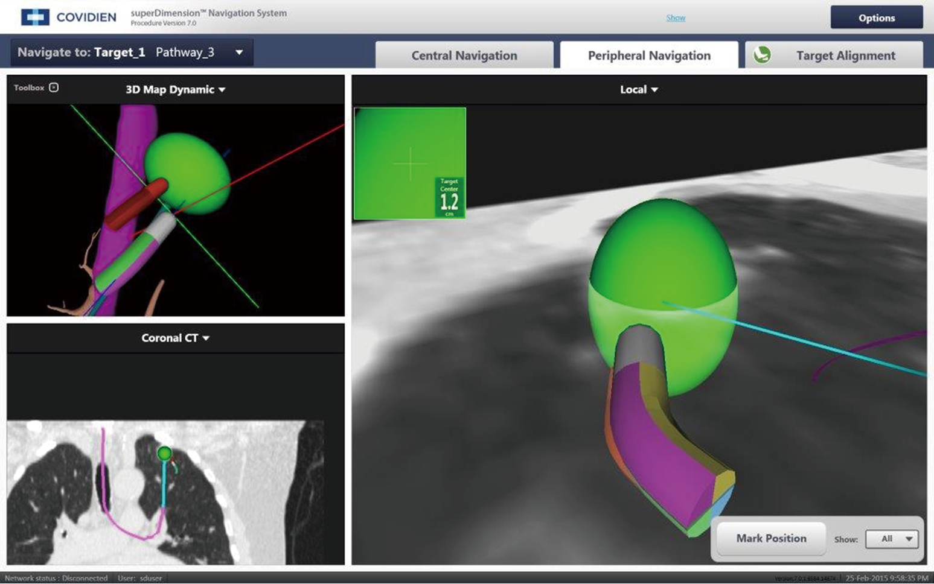Screen dimensions: 934x584
Task: Select the Peripheral Navigation tab
Action: 649,56
